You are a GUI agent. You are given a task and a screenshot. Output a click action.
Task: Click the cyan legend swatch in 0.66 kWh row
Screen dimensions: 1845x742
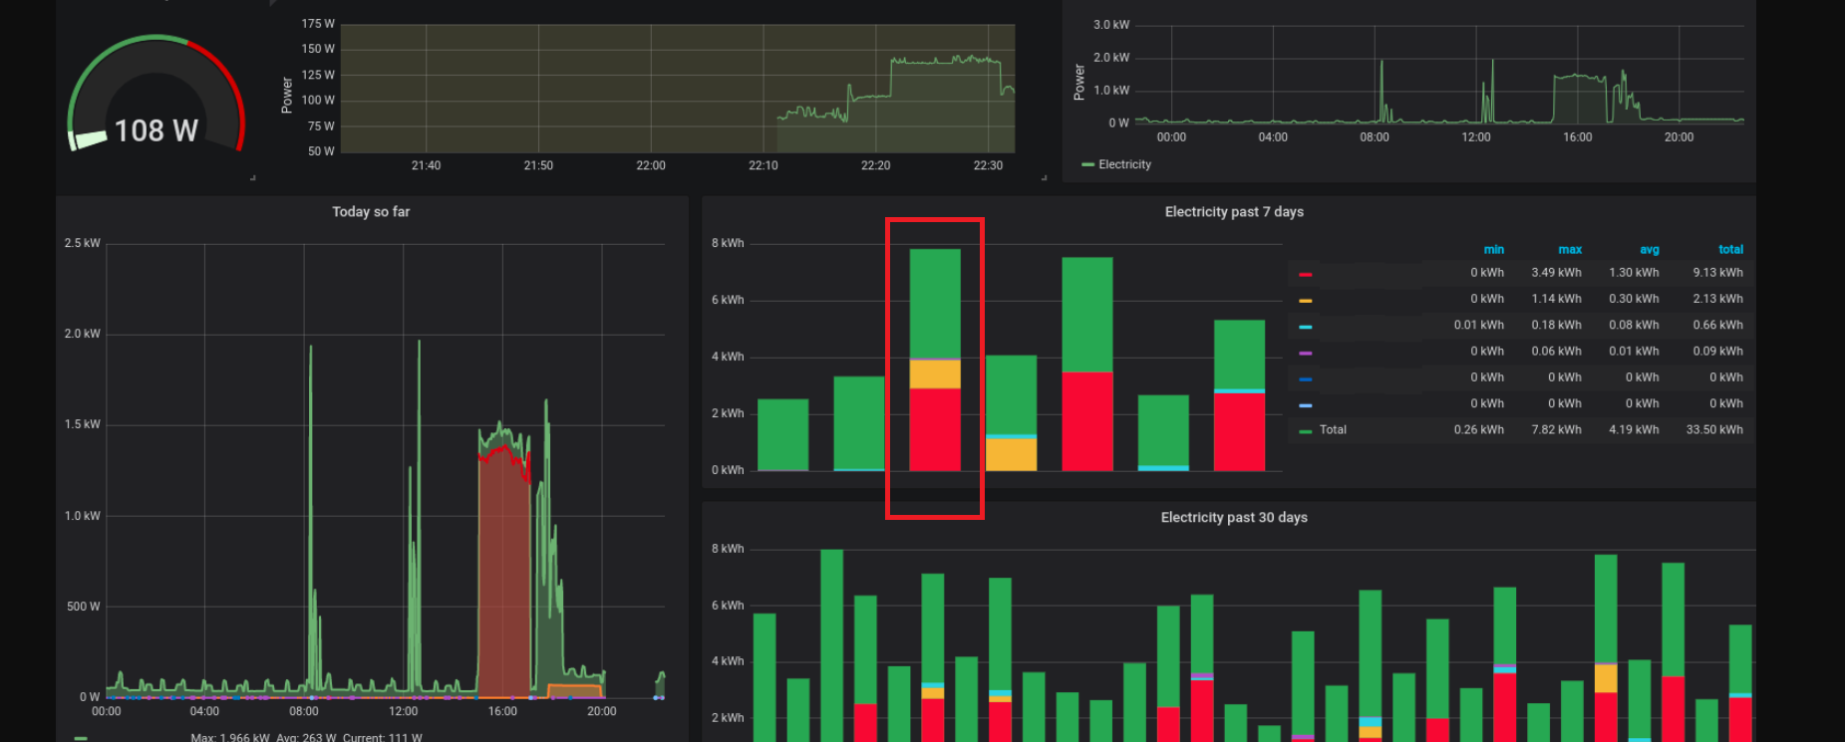click(x=1305, y=327)
